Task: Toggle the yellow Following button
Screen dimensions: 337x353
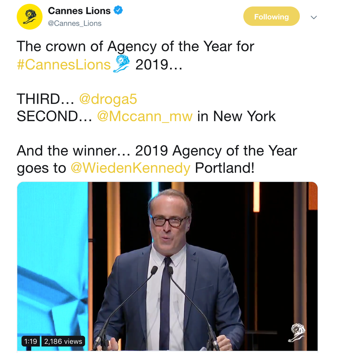Action: tap(271, 17)
